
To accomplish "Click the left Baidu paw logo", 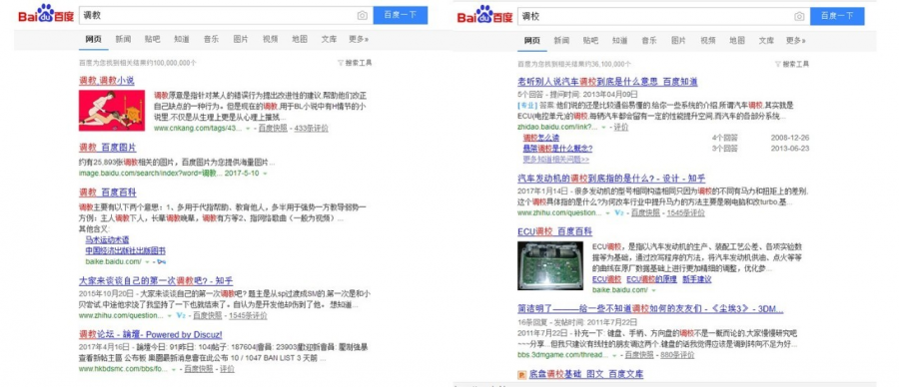I will coord(46,14).
